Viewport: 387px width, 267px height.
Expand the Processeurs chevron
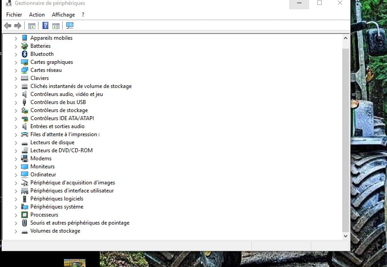point(16,215)
